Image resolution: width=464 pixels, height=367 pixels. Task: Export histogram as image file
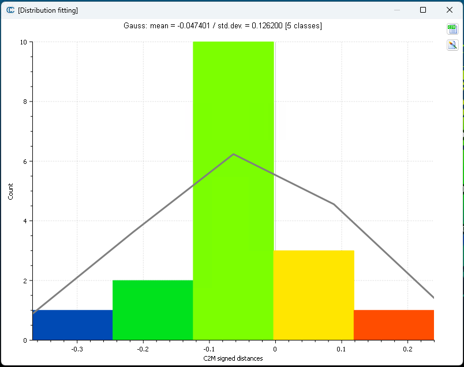click(452, 45)
